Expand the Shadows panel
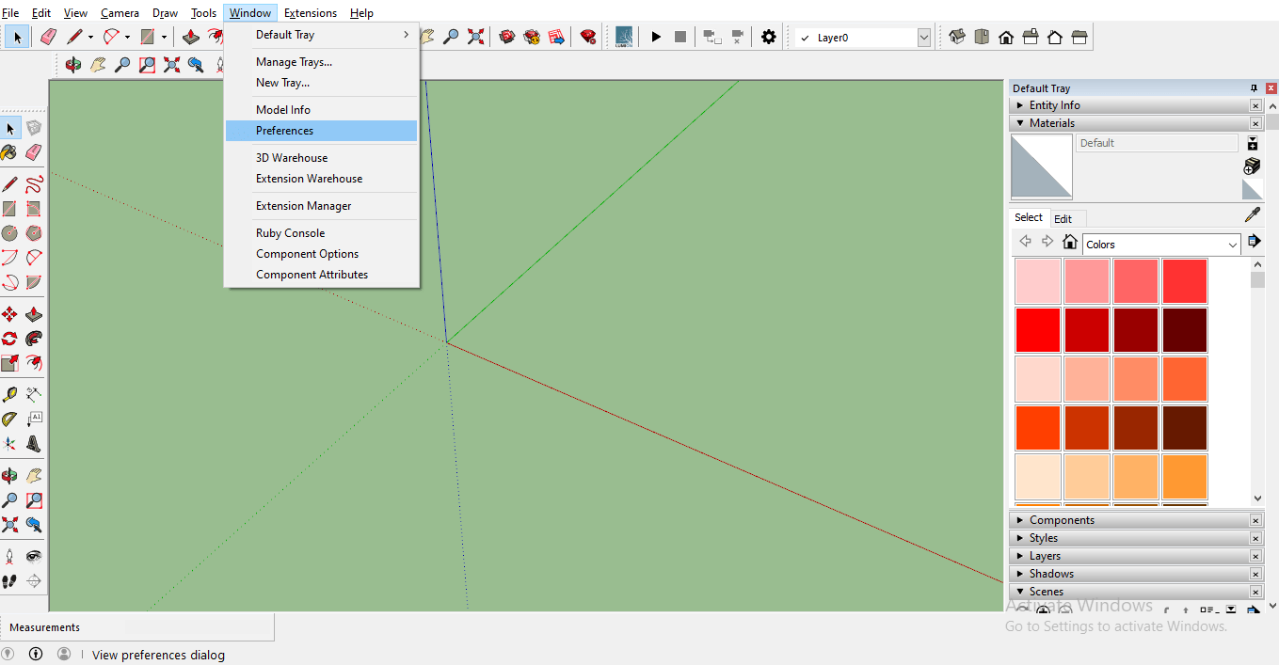Image resolution: width=1279 pixels, height=665 pixels. [1051, 574]
